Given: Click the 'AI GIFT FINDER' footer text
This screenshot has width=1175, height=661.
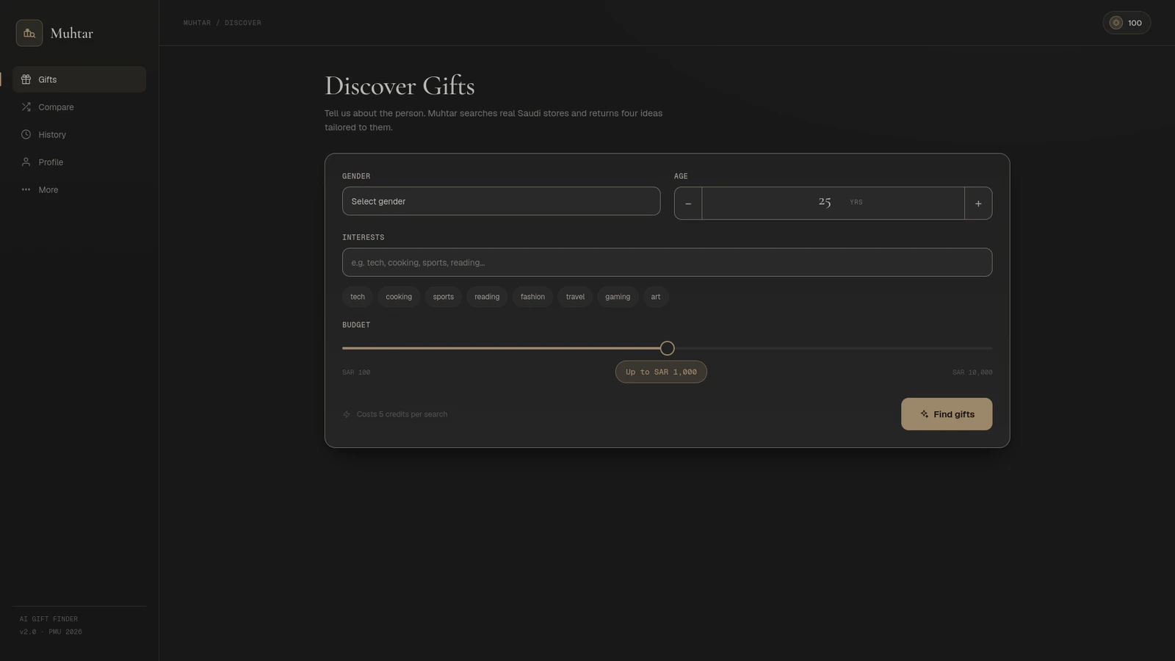Looking at the screenshot, I should pos(48,619).
